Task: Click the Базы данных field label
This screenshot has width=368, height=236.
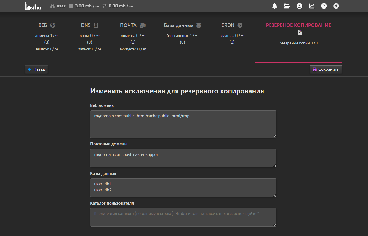Action: click(x=103, y=174)
